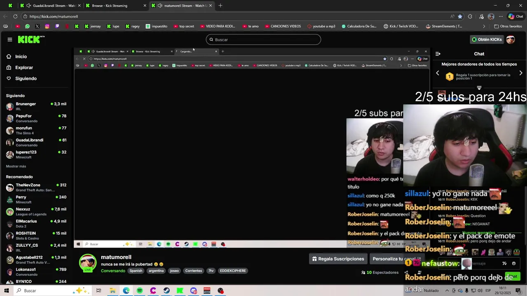Open the top secret bookmark

coord(184,26)
